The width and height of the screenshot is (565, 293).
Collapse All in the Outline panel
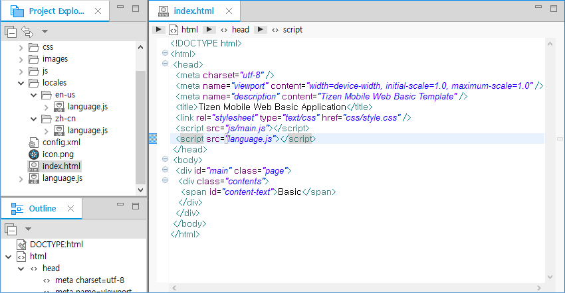tap(11, 229)
